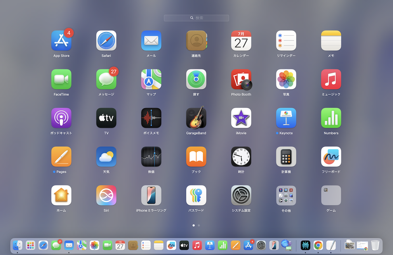Open システム設定 from the Launchpad grid
This screenshot has height=255, width=393.
[241, 195]
